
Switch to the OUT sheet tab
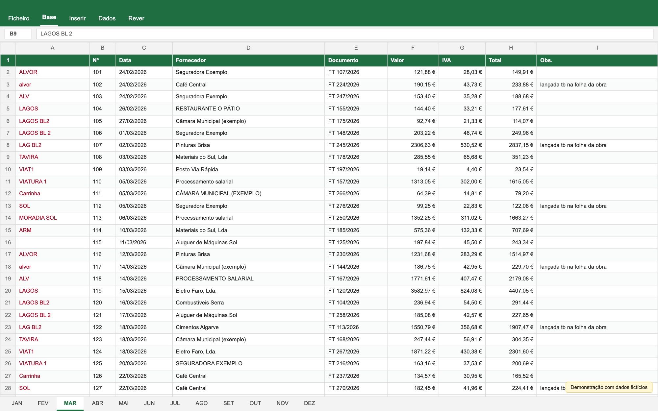[255, 403]
